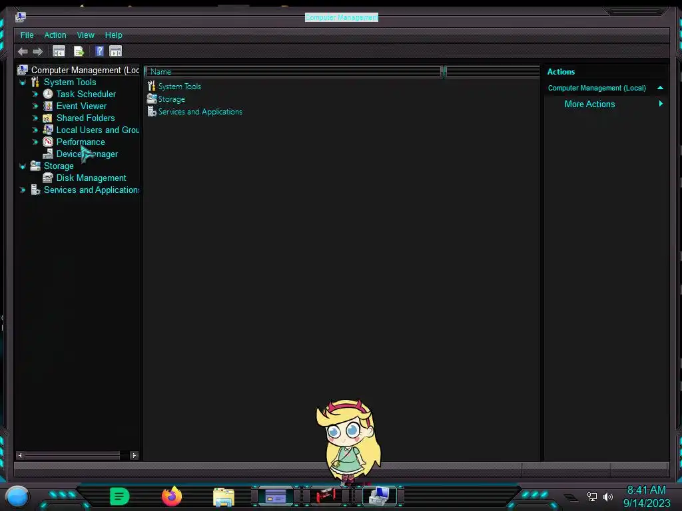Click the Device Manager icon
This screenshot has width=682, height=511.
coord(48,154)
